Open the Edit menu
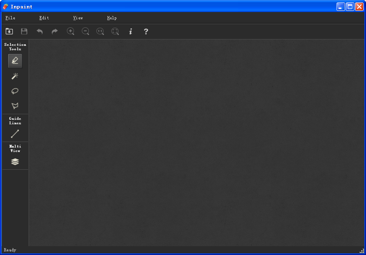The image size is (366, 255). pos(44,18)
